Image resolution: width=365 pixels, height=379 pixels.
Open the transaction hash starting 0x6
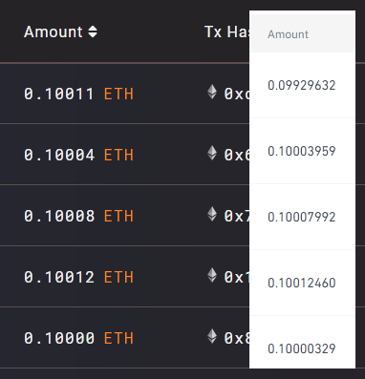pos(237,155)
